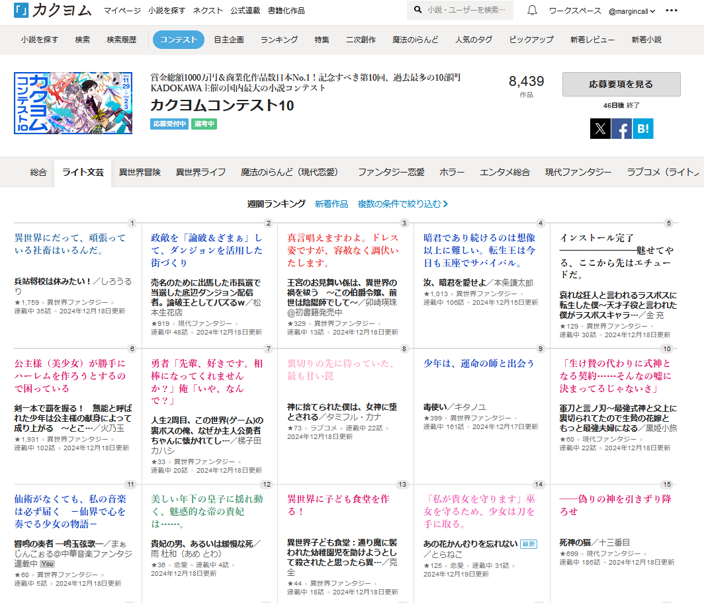Click the search magnifier icon
The width and height of the screenshot is (704, 603).
pyautogui.click(x=418, y=11)
